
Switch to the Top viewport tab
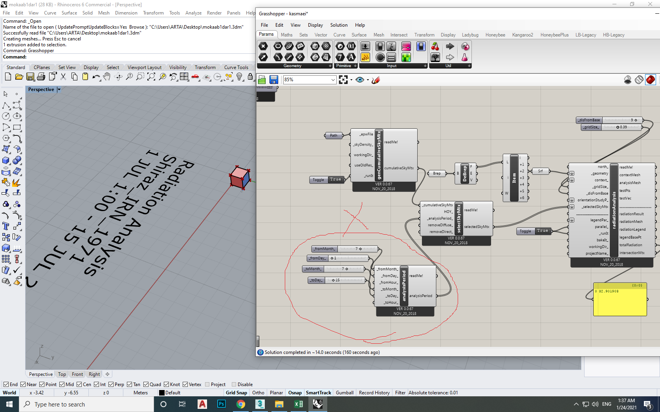[x=62, y=374]
